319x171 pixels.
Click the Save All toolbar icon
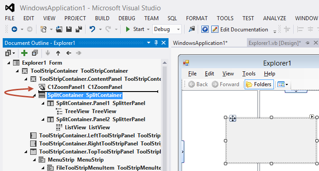pos(79,29)
